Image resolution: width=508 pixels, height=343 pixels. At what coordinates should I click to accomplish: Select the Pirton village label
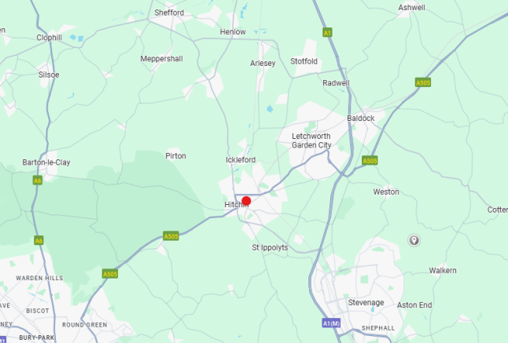click(175, 156)
